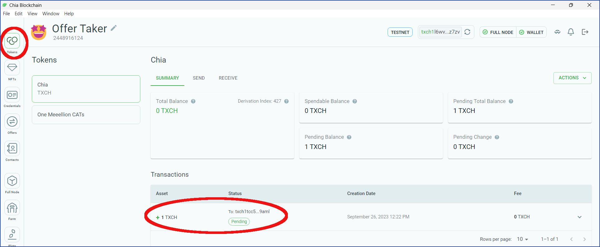This screenshot has width=600, height=247.
Task: Open the WalletConnect icon
Action: click(x=557, y=32)
